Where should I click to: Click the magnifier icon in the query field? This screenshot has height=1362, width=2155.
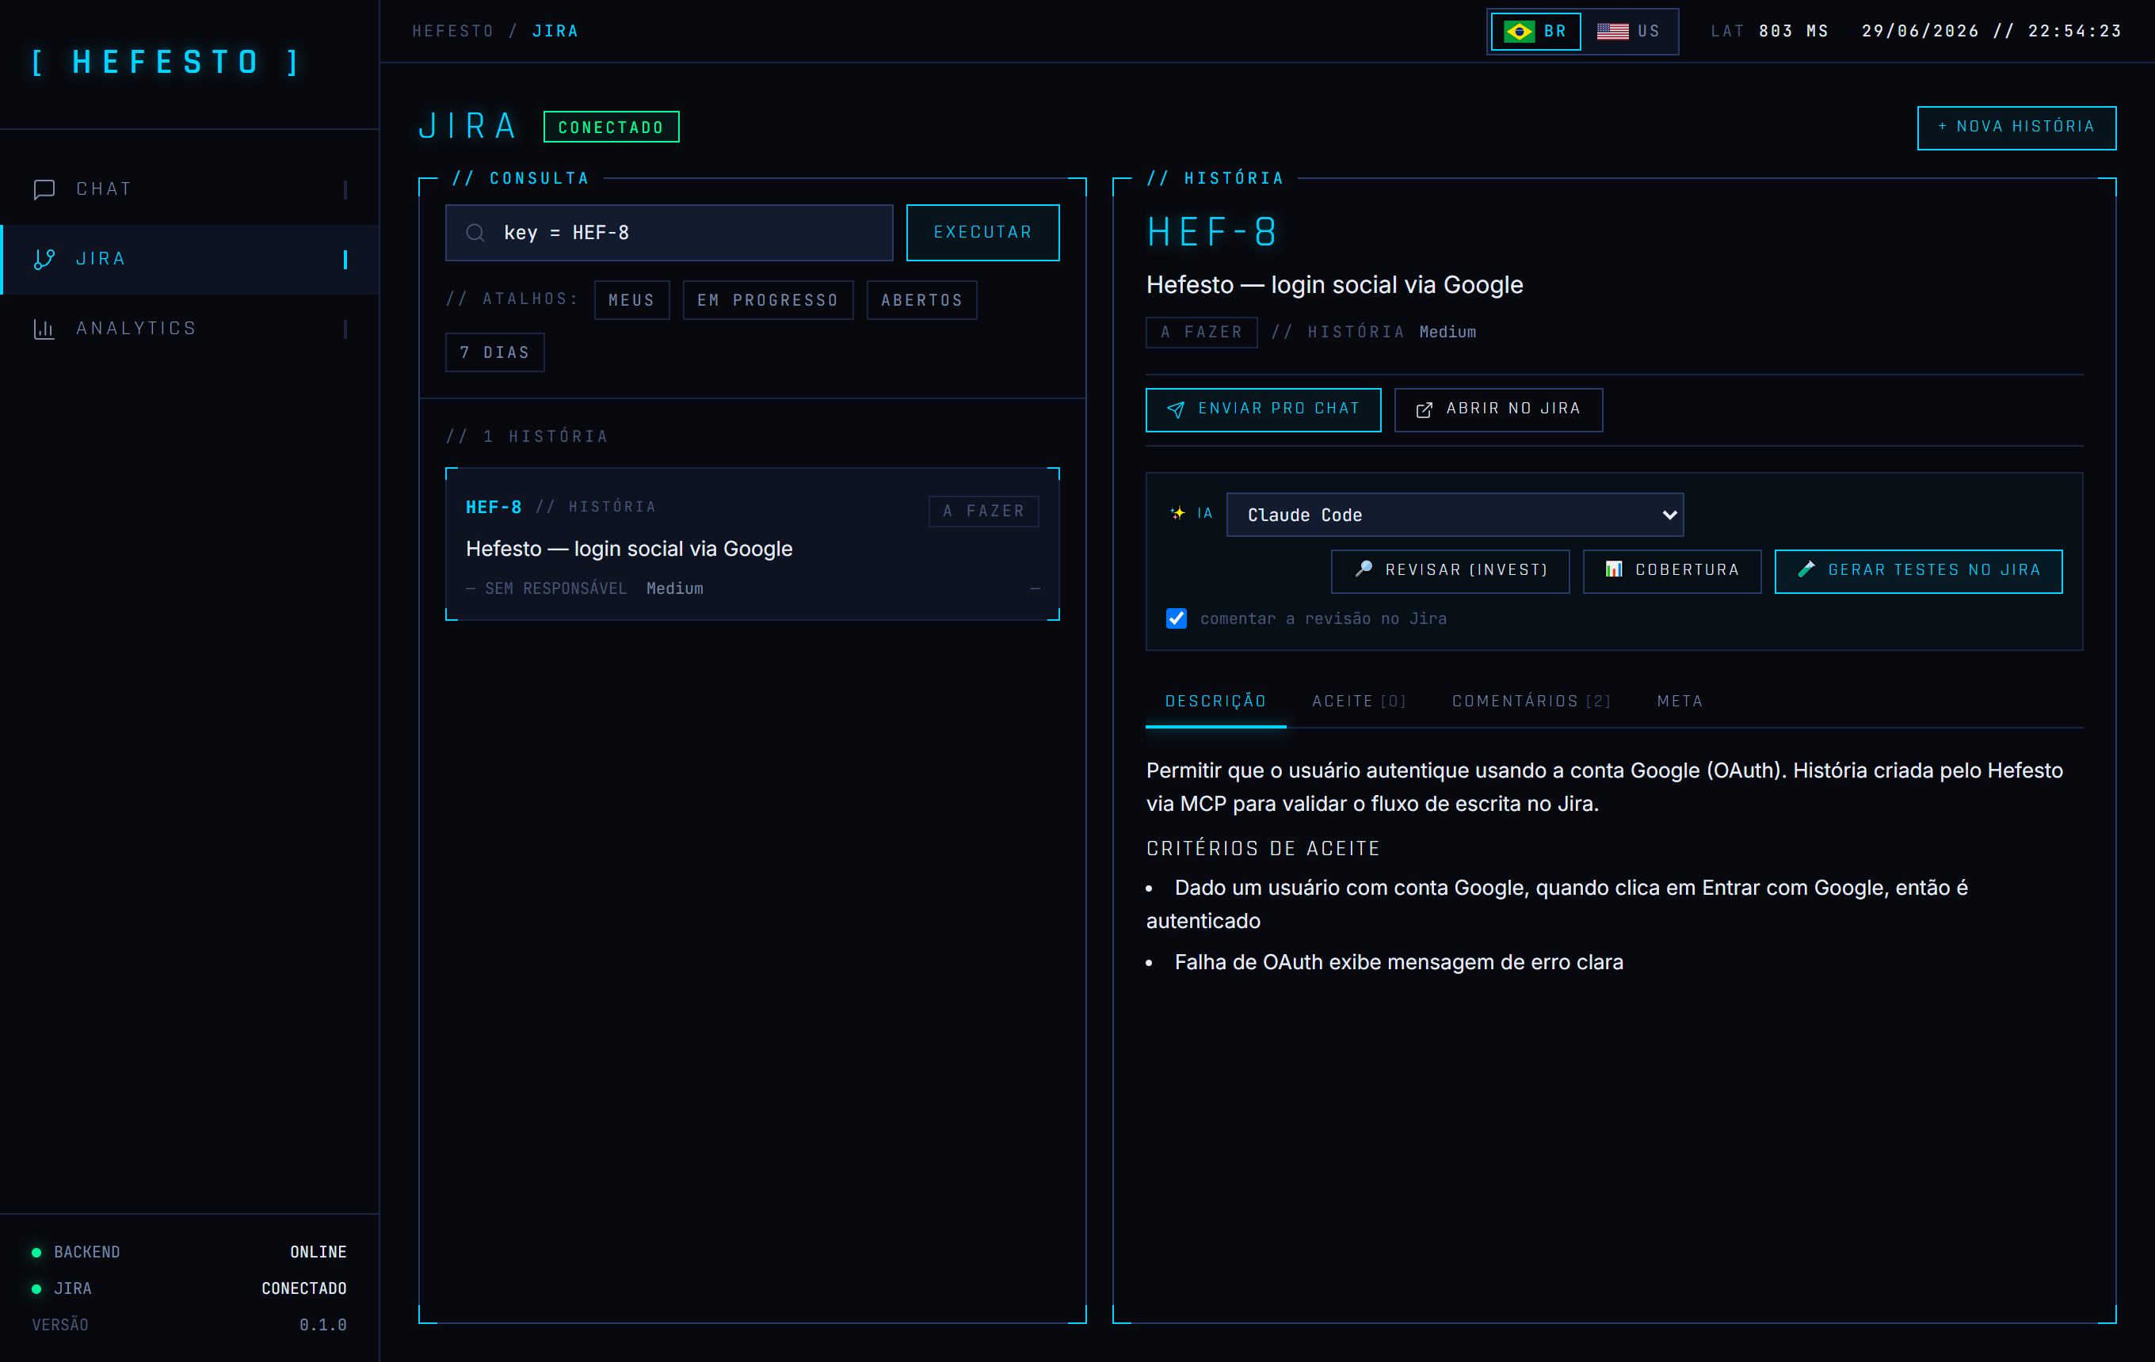click(475, 233)
